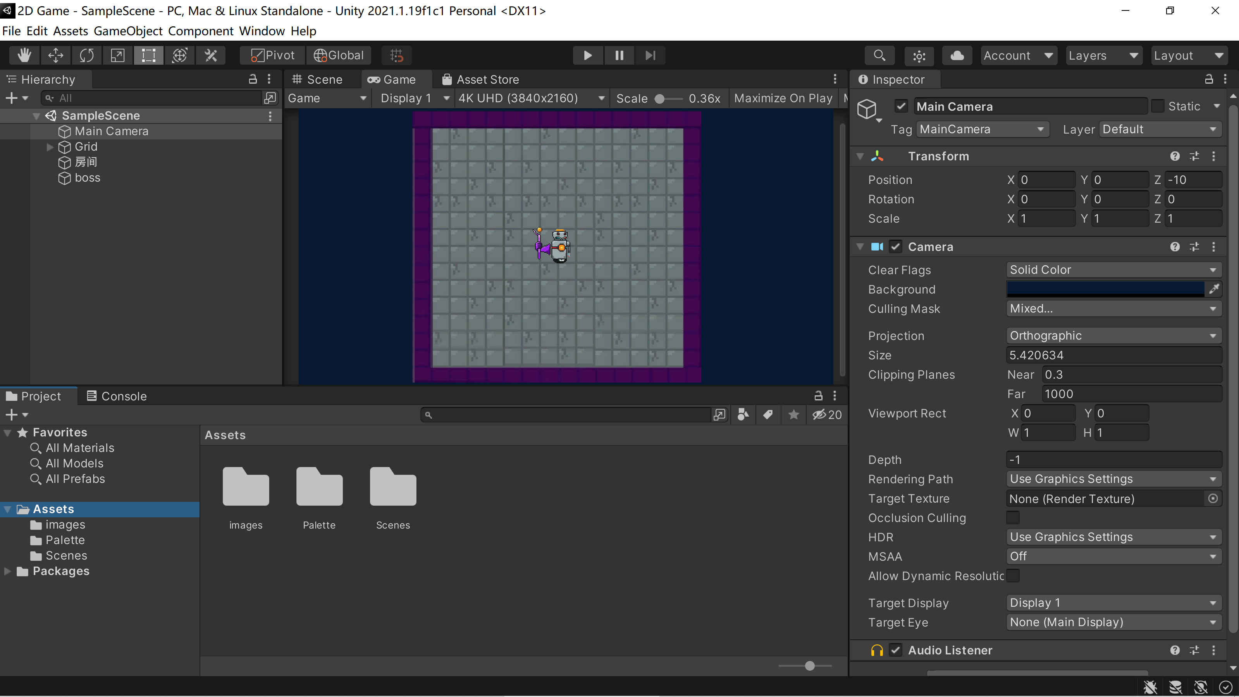
Task: Lock the Inspector panel
Action: (x=1209, y=79)
